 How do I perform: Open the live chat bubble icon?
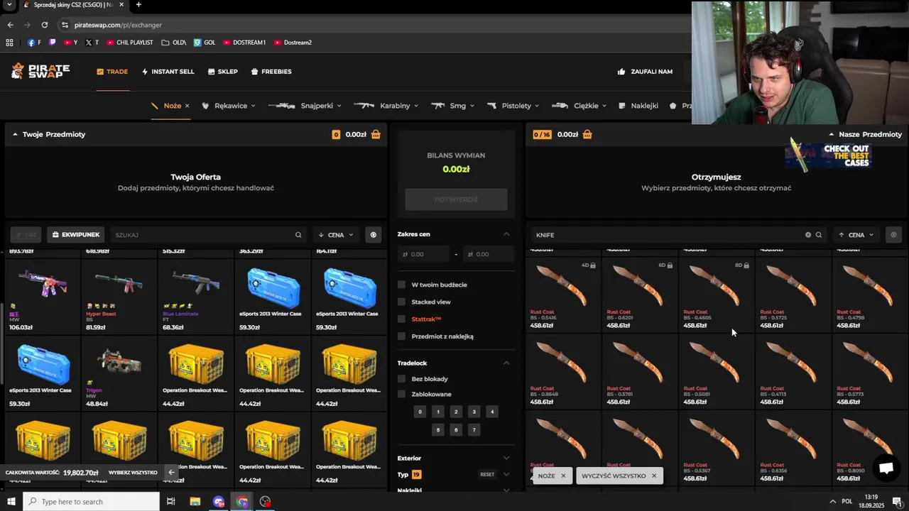pyautogui.click(x=886, y=468)
